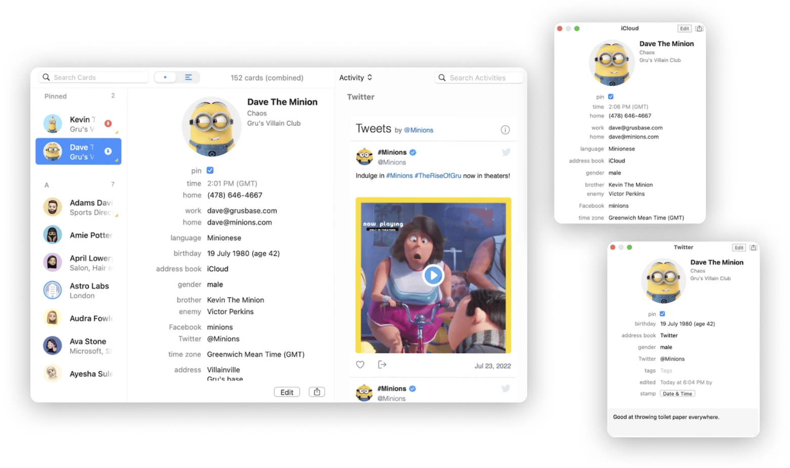
Task: Click Twitter bird icon on second tweet
Action: 506,388
